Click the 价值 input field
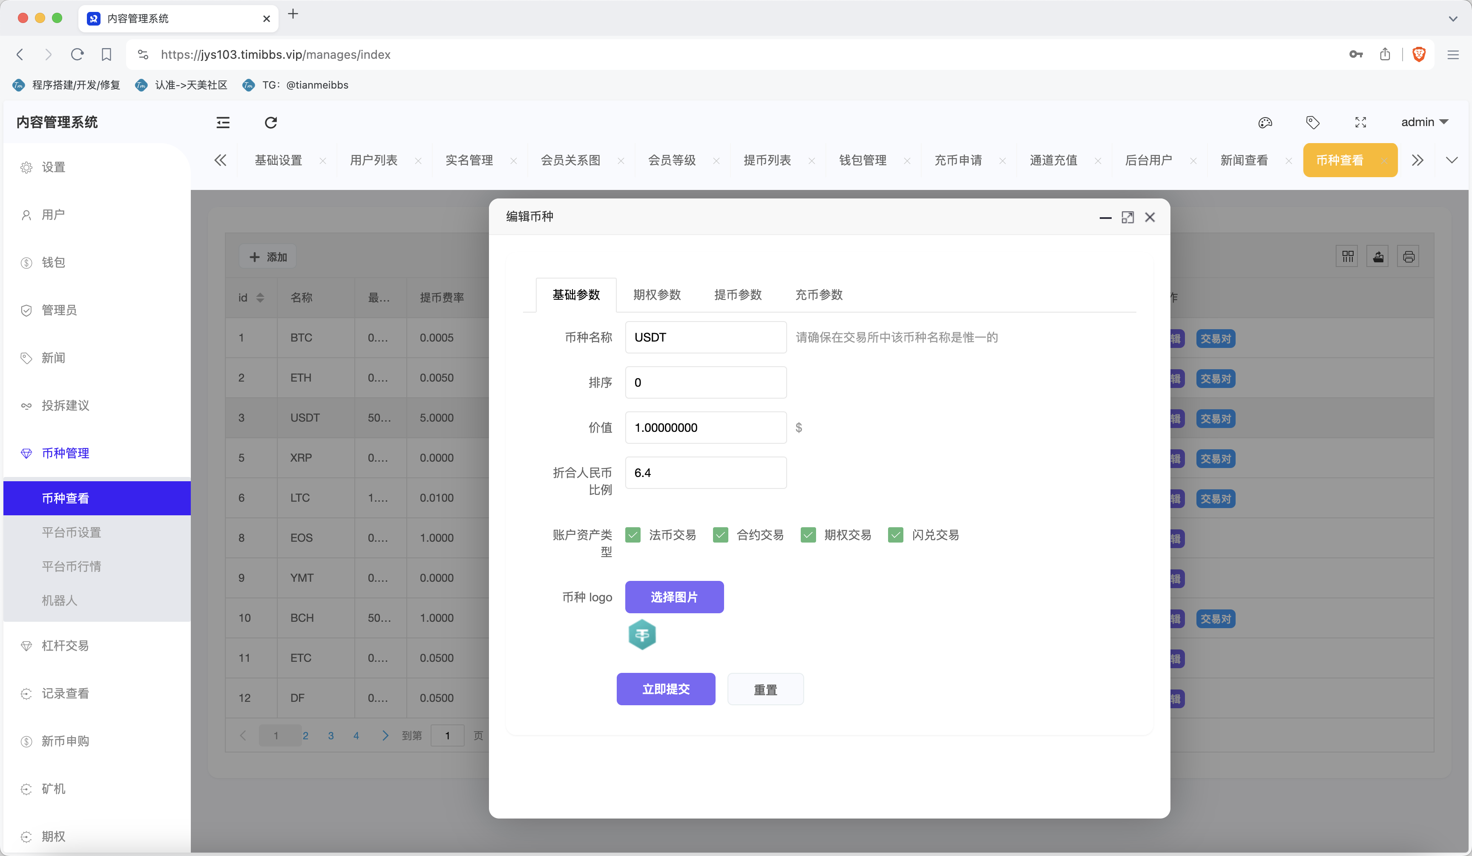Viewport: 1472px width, 856px height. click(706, 428)
